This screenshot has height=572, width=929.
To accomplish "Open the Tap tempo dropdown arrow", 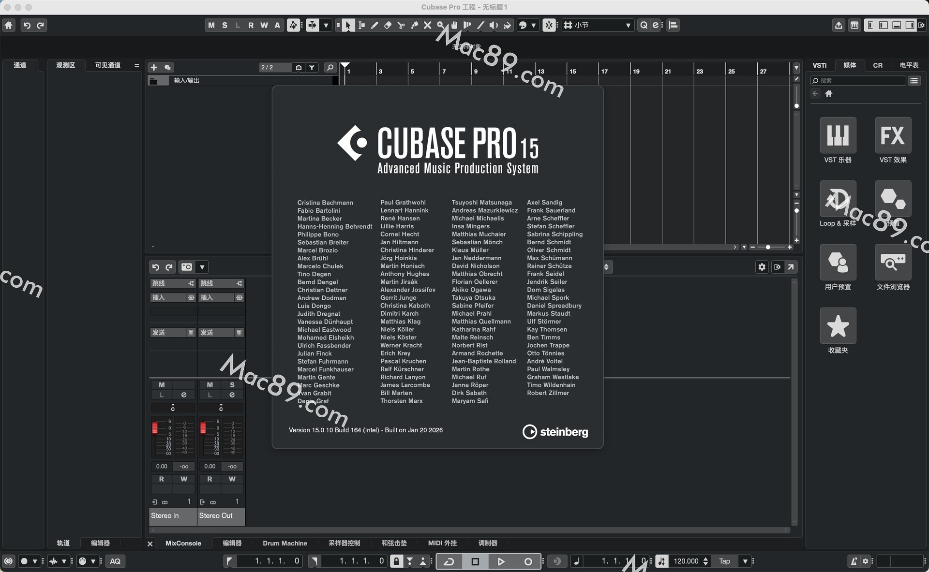I will tap(745, 561).
